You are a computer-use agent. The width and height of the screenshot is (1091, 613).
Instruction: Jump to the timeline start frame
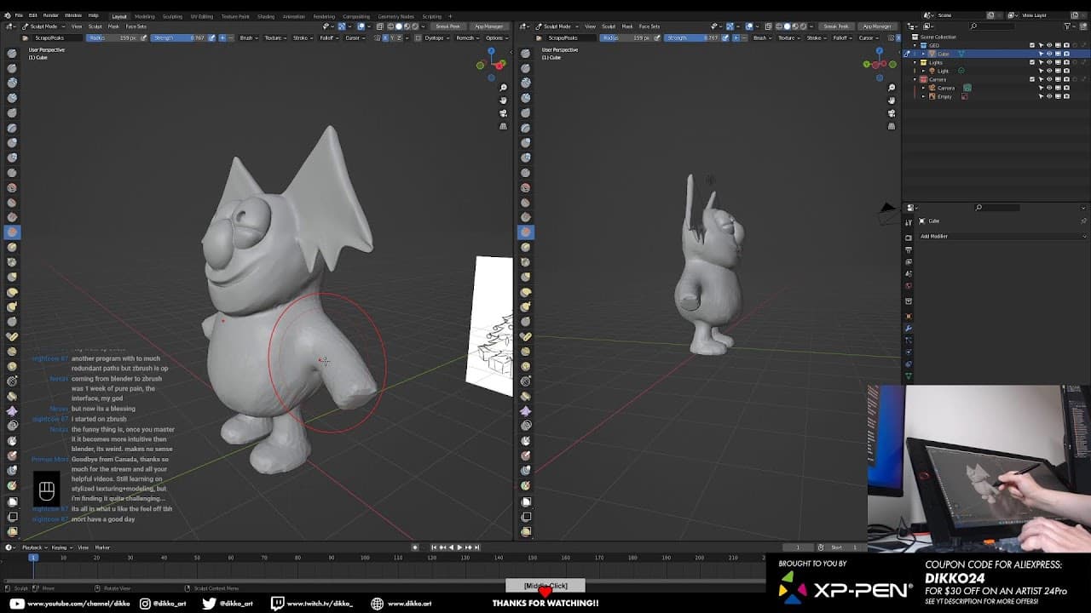(434, 547)
